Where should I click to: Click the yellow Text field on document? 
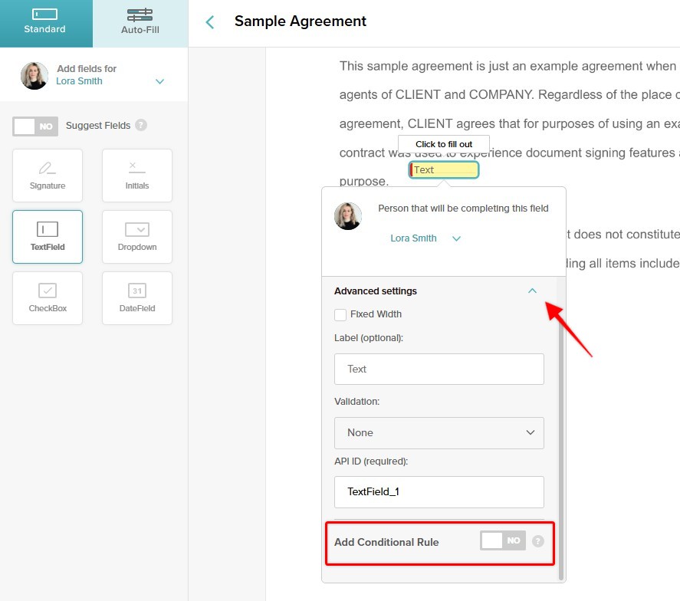click(x=444, y=169)
